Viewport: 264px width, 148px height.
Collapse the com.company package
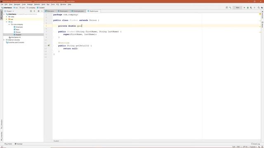point(9,25)
